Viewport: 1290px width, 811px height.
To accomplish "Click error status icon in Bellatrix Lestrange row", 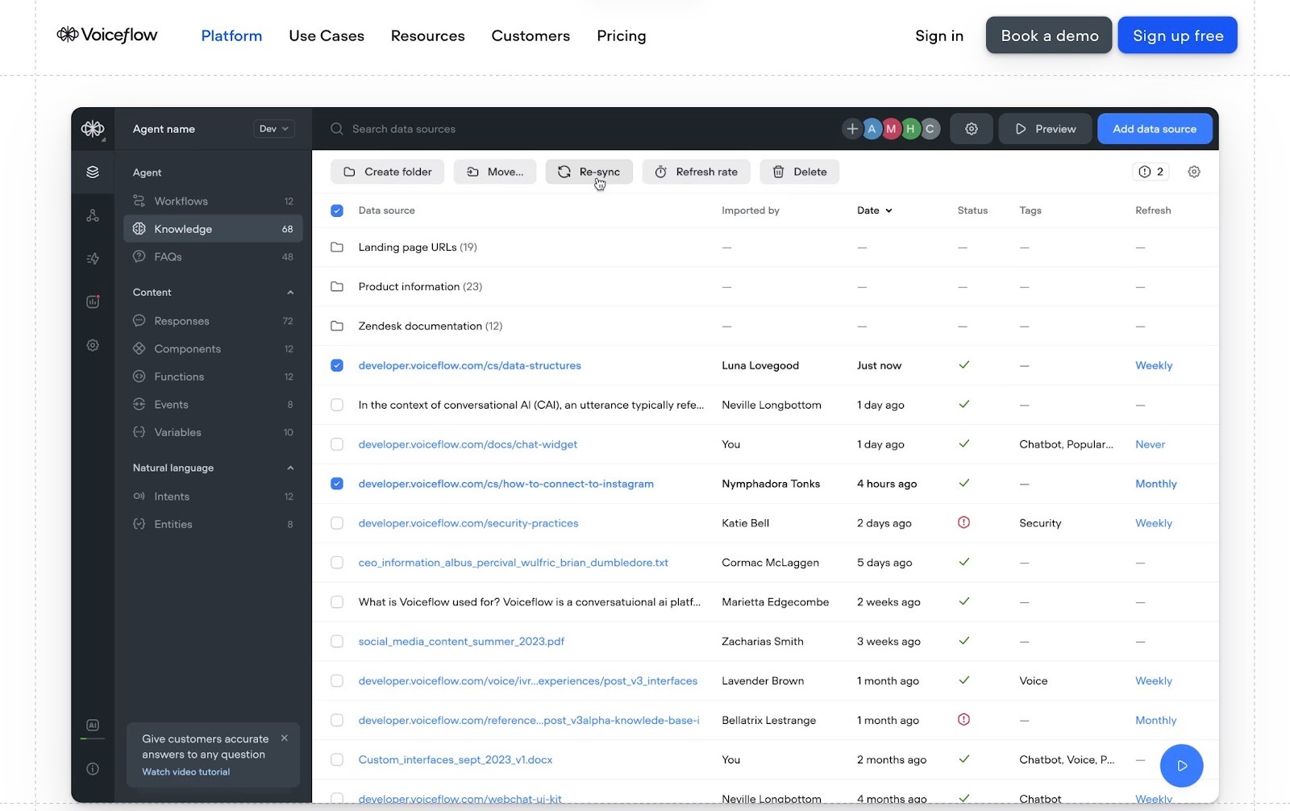I will tap(963, 720).
